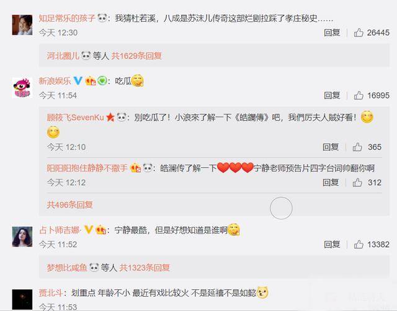Click the red star badge beside 顾筱飞SevenKu
The height and width of the screenshot is (311, 397).
[x=110, y=117]
